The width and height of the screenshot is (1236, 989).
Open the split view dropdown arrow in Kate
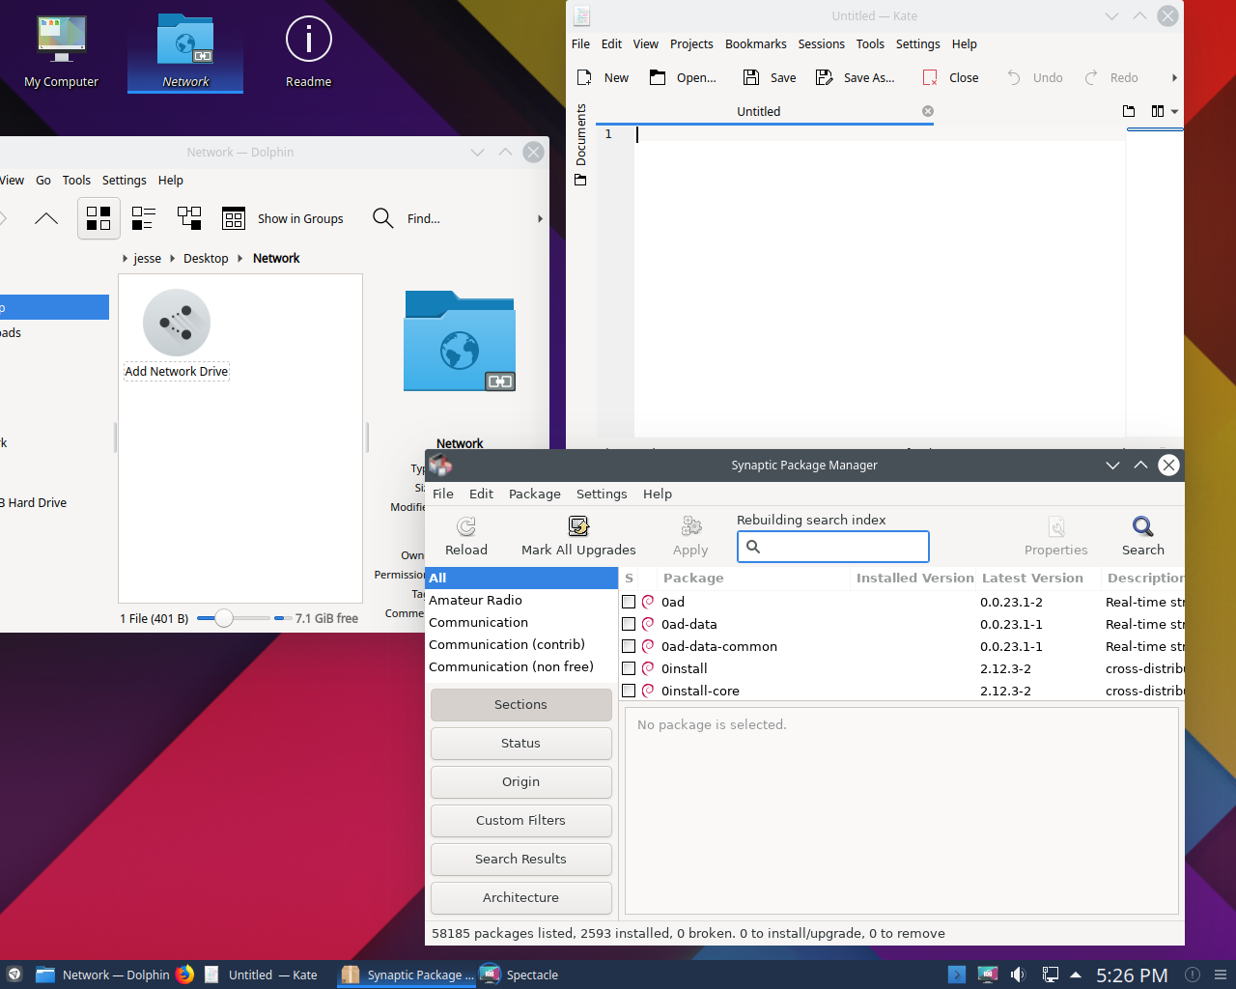(1174, 111)
